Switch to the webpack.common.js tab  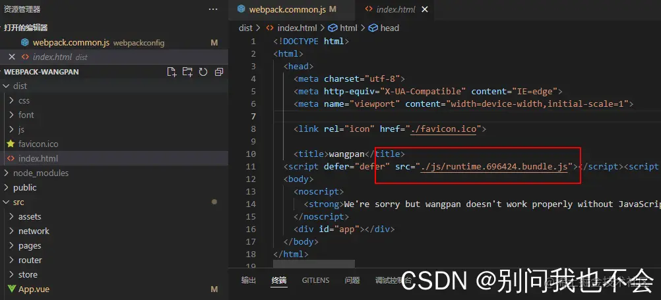292,9
